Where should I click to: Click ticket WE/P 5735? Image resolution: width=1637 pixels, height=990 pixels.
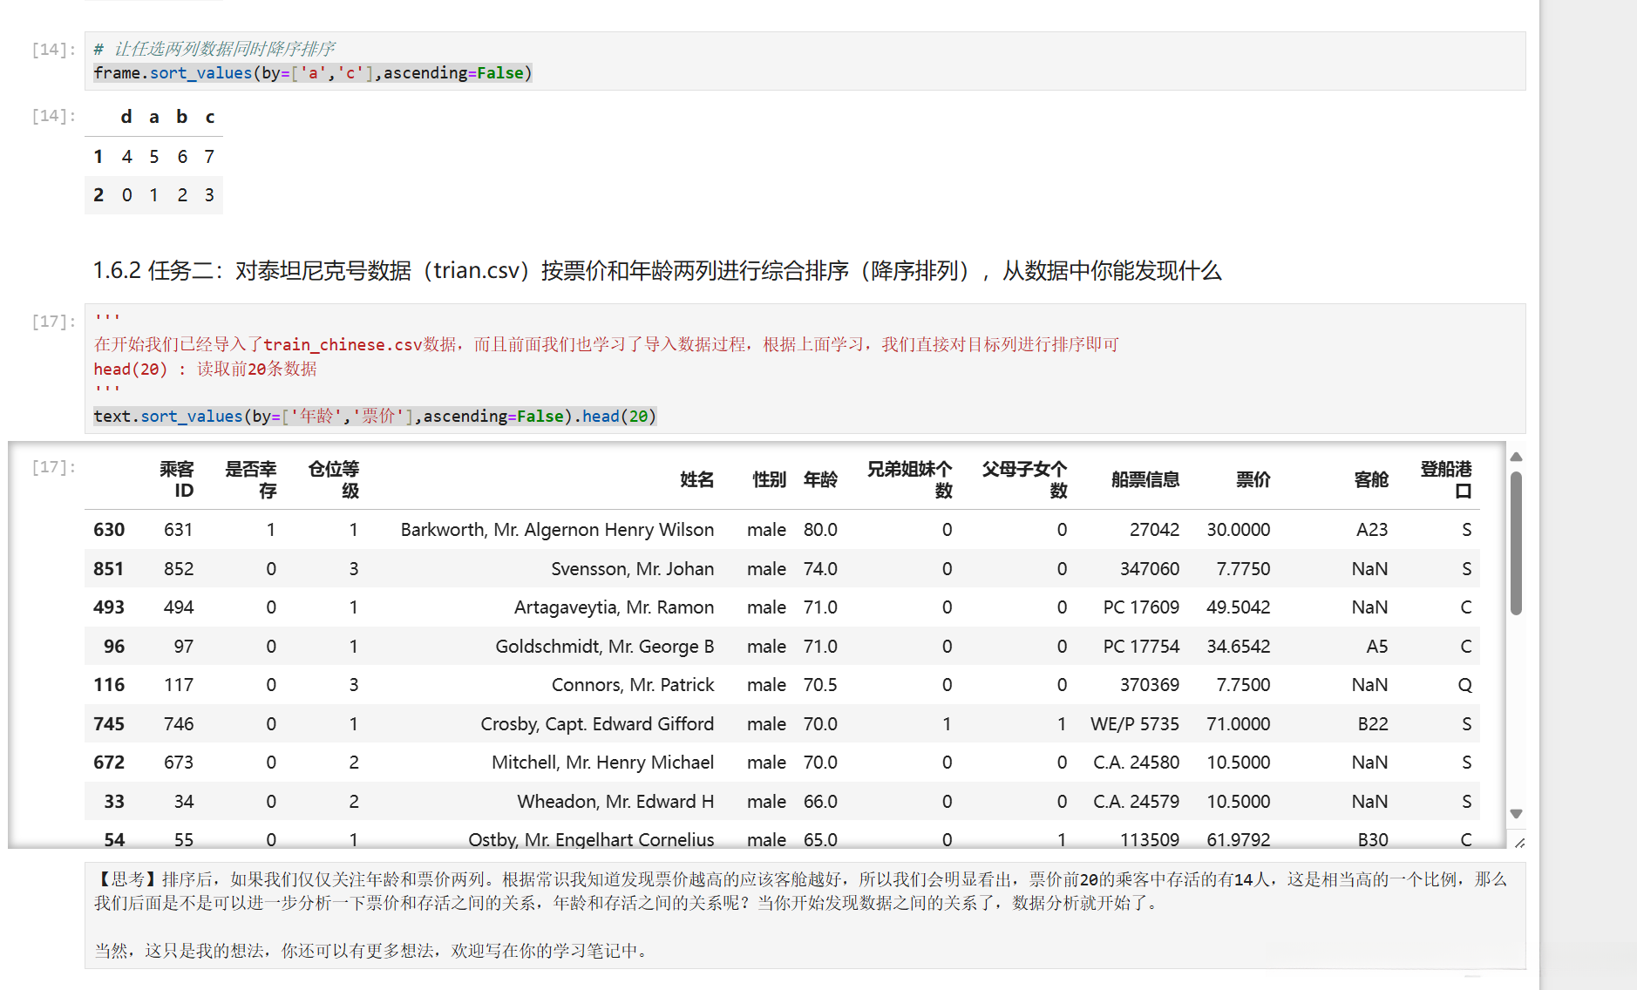tap(1135, 724)
